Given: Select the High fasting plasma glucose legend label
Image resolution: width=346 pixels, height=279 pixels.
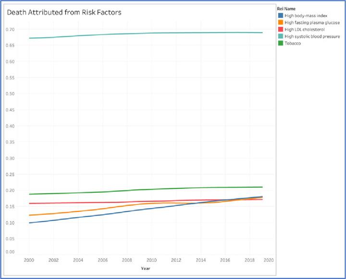Looking at the screenshot, I should (x=312, y=23).
